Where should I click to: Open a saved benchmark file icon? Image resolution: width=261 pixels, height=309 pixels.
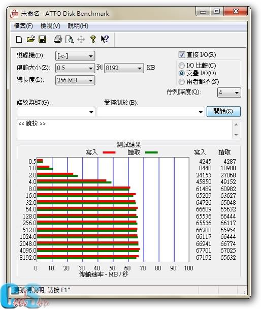[30, 39]
